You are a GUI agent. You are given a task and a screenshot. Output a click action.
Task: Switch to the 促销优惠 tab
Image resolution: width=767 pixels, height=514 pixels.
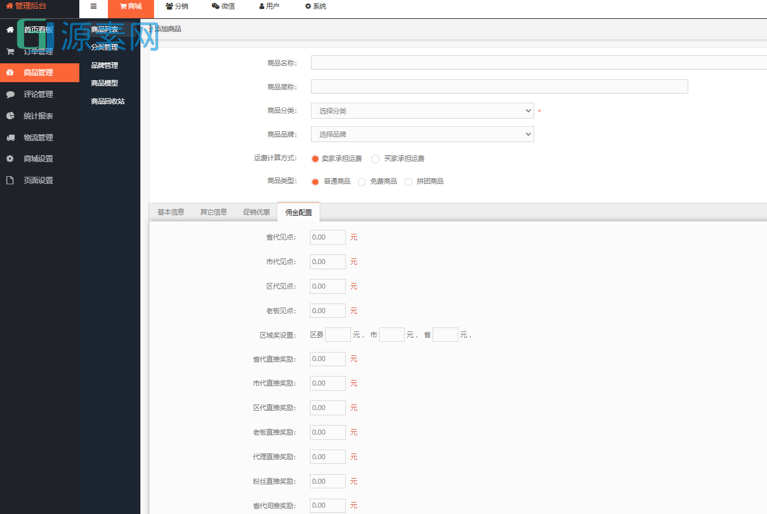click(x=256, y=212)
